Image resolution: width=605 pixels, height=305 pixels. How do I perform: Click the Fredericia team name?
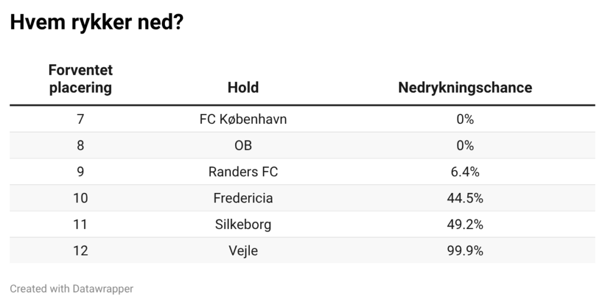pyautogui.click(x=243, y=198)
